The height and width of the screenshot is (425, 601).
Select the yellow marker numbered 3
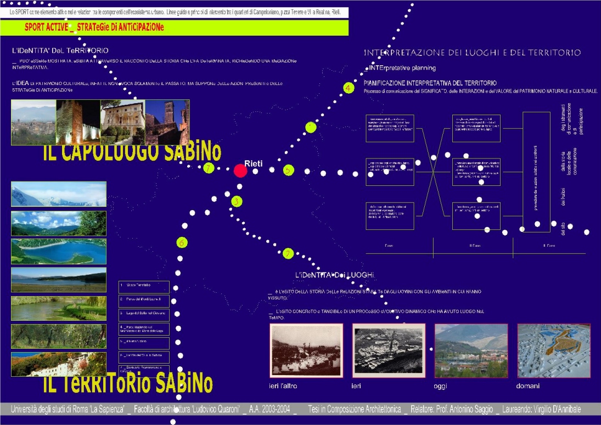pyautogui.click(x=237, y=201)
